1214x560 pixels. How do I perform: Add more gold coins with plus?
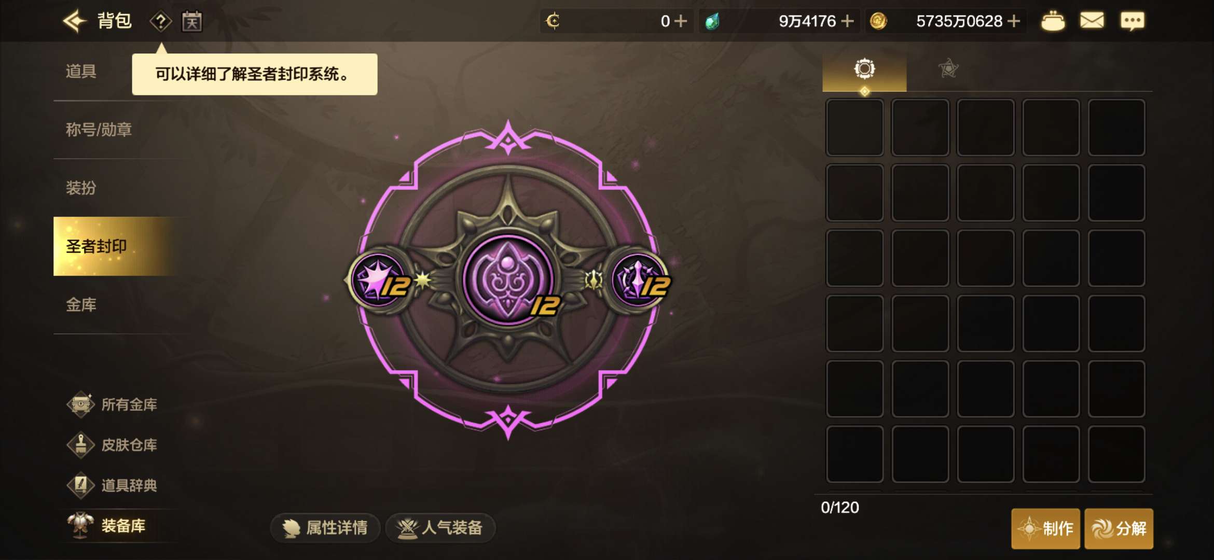[1013, 21]
